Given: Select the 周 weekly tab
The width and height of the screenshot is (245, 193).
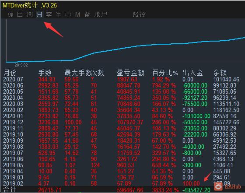Looking at the screenshot, I should point(30,14).
